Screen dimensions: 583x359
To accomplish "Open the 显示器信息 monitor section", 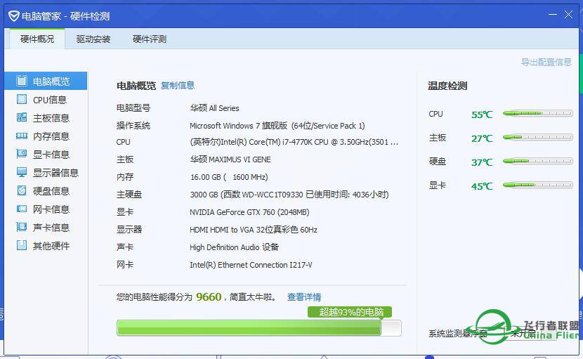I will pyautogui.click(x=55, y=173).
